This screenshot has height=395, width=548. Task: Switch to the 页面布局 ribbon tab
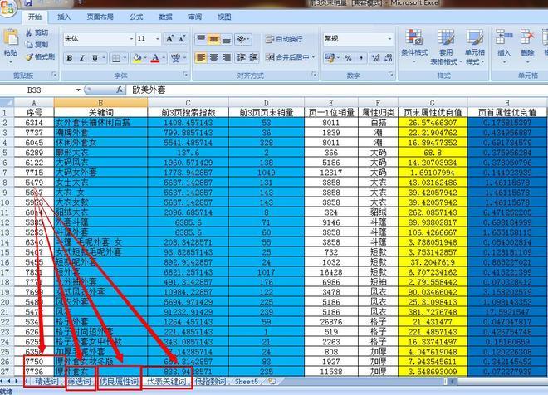pos(100,17)
